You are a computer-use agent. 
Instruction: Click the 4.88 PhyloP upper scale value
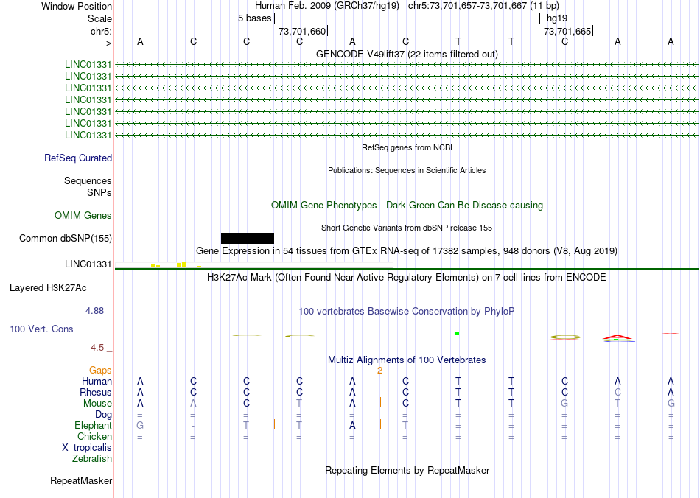(94, 311)
